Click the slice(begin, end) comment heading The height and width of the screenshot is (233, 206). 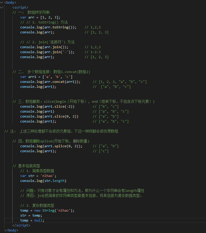[x=84, y=102]
